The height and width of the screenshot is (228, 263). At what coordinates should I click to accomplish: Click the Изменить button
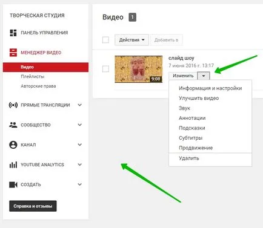tap(183, 76)
